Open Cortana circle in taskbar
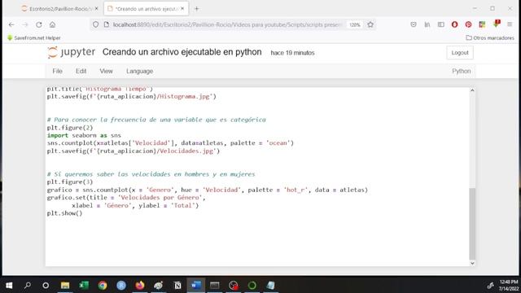The height and width of the screenshot is (293, 521). coord(46,285)
